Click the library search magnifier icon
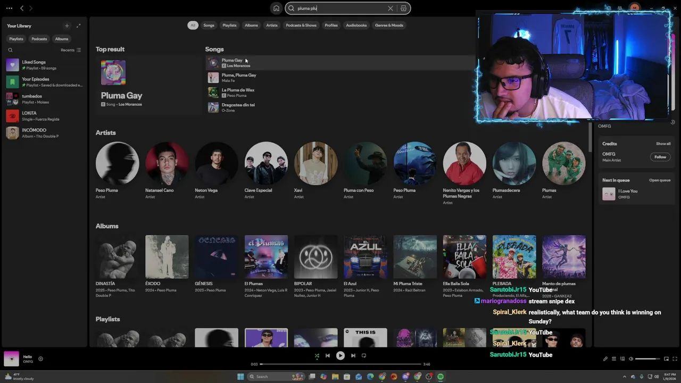Viewport: 681px width, 383px height. pos(10,50)
